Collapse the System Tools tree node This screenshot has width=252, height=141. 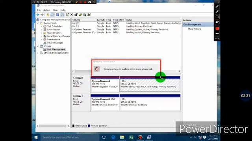38,23
